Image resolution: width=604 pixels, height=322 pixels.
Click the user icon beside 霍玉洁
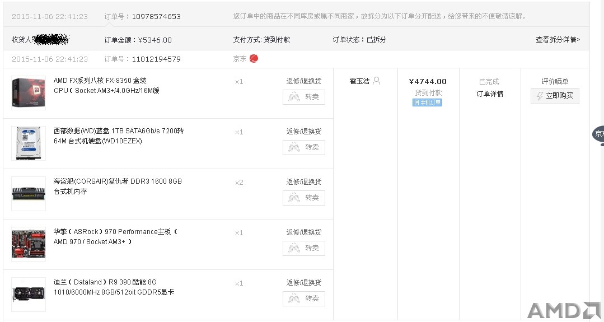377,81
